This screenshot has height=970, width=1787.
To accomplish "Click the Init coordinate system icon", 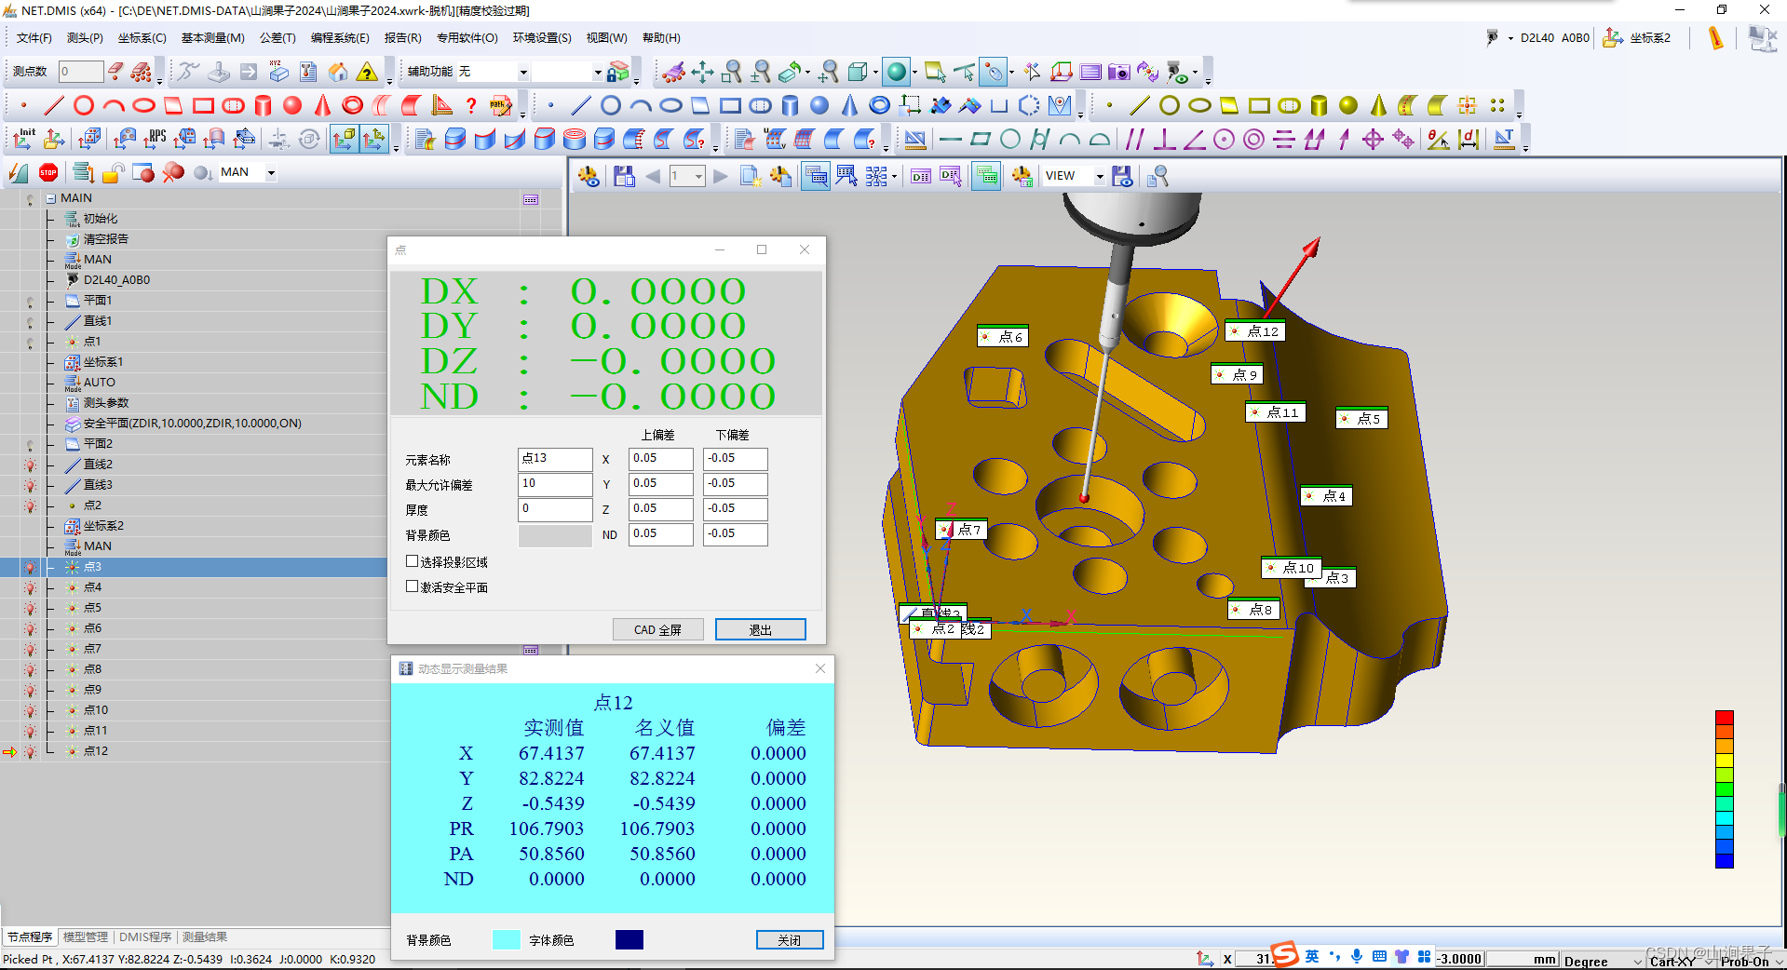I will pyautogui.click(x=24, y=139).
